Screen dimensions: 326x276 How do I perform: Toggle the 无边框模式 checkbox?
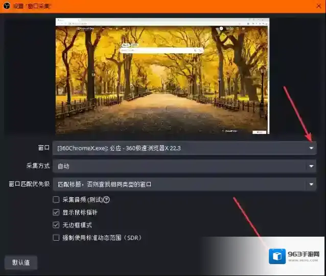(56, 225)
